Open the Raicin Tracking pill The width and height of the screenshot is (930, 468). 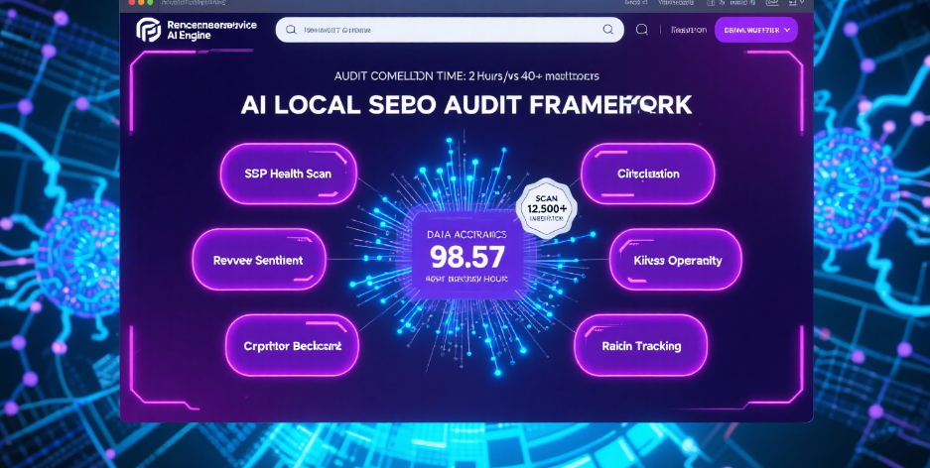click(641, 346)
